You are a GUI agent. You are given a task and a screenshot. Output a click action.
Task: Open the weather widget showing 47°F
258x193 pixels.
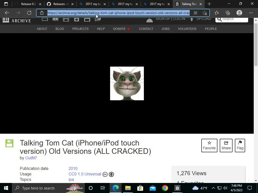point(200,188)
